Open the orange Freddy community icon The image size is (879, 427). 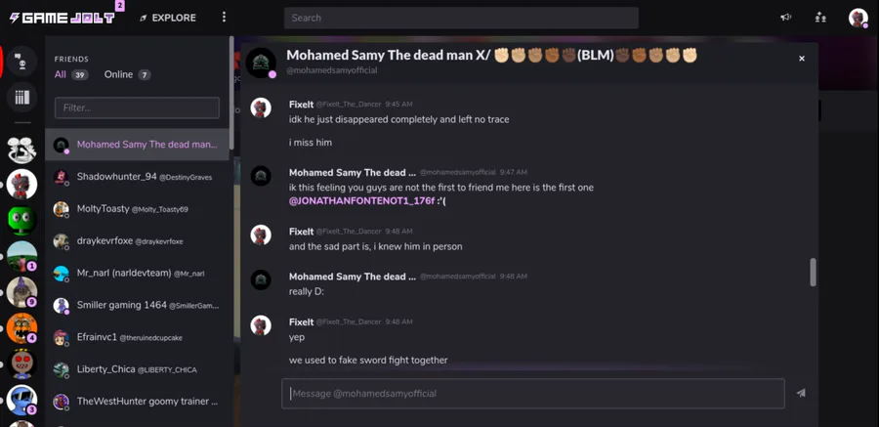21,327
